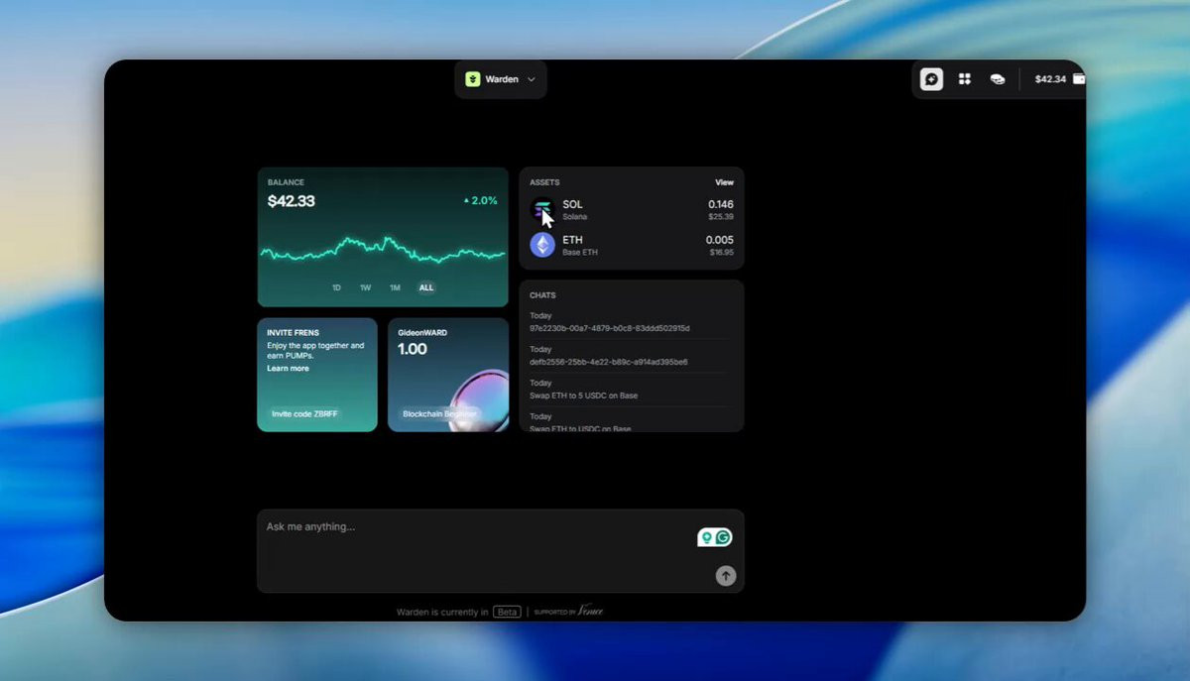Screen dimensions: 1190x681
Task: Click the INVITE FRENS heading
Action: (293, 333)
